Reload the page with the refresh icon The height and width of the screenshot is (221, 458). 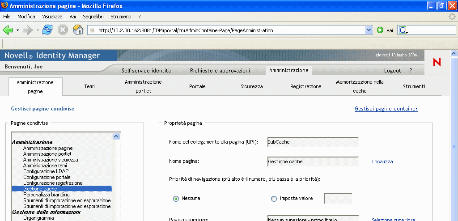47,30
